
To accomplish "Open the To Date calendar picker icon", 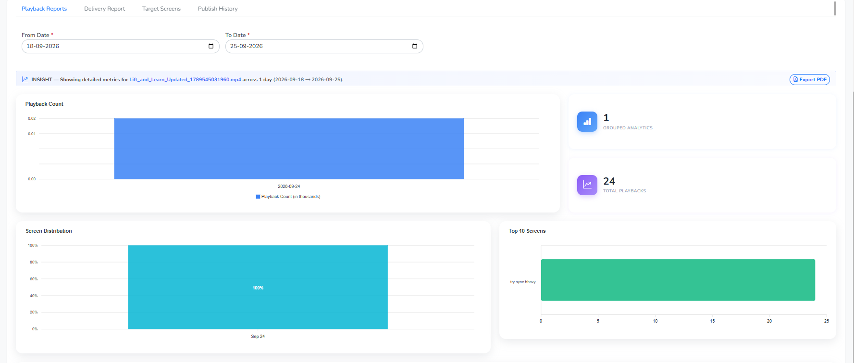I will pos(415,46).
